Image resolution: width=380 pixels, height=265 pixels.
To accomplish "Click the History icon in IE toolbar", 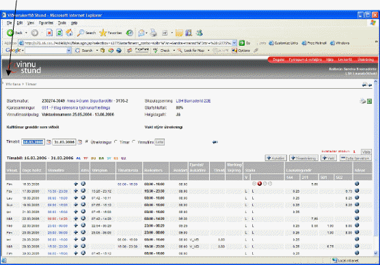I will 130,33.
